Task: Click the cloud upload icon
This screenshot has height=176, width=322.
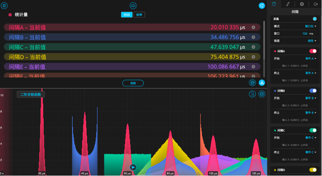Action: point(133,5)
